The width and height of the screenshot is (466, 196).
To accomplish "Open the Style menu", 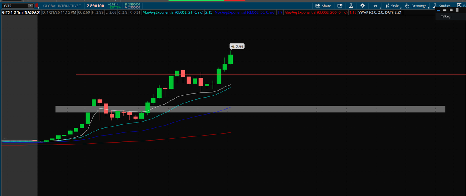I will tap(393, 6).
